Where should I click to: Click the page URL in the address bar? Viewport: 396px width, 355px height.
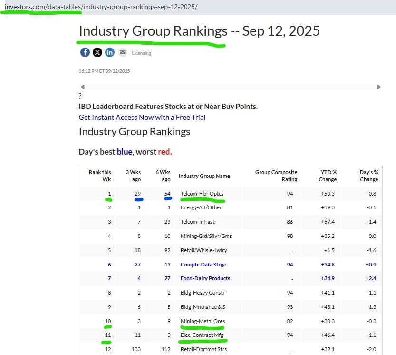pos(101,7)
